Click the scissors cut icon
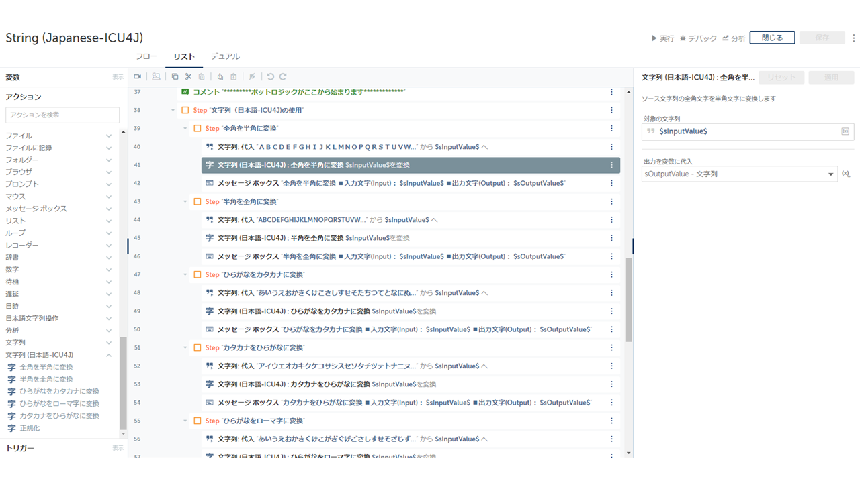860x483 pixels. (x=188, y=77)
